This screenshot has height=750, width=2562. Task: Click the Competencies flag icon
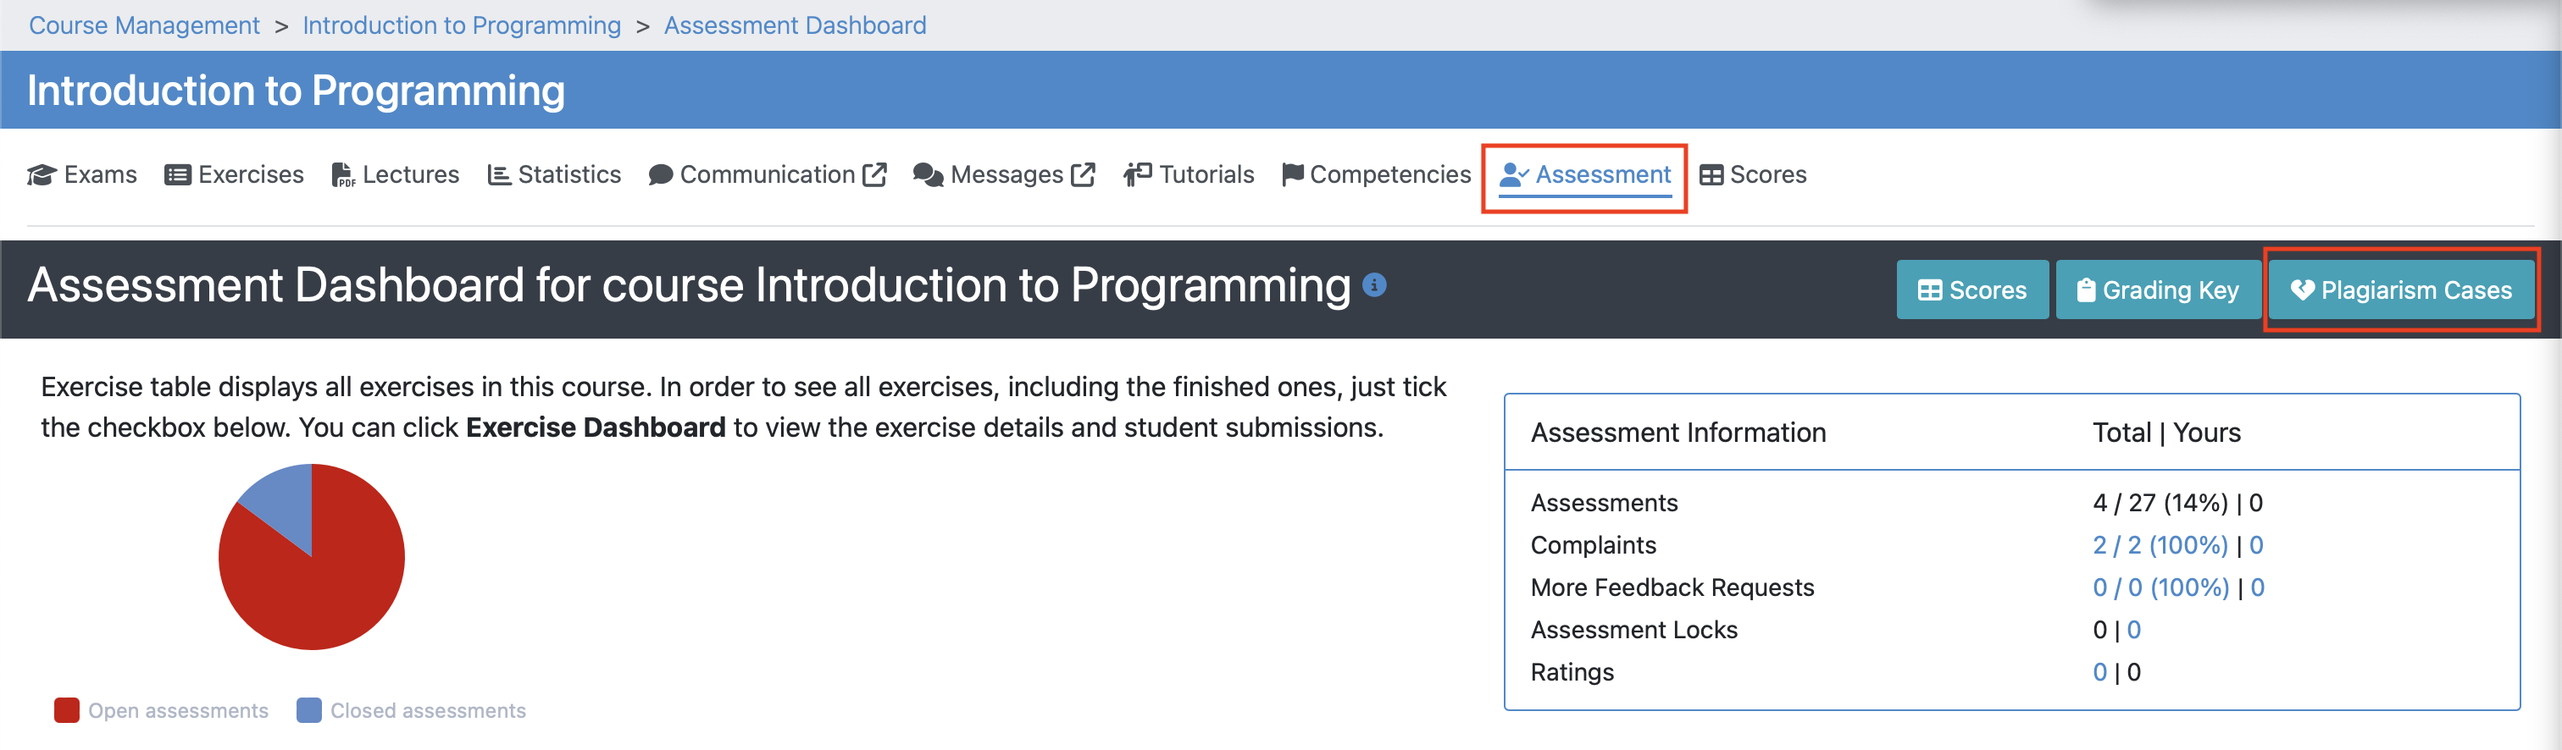pyautogui.click(x=1292, y=175)
